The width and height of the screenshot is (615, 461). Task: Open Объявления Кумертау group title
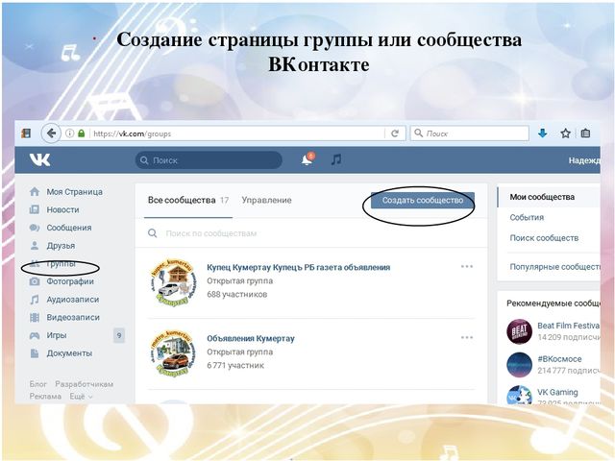(x=251, y=338)
